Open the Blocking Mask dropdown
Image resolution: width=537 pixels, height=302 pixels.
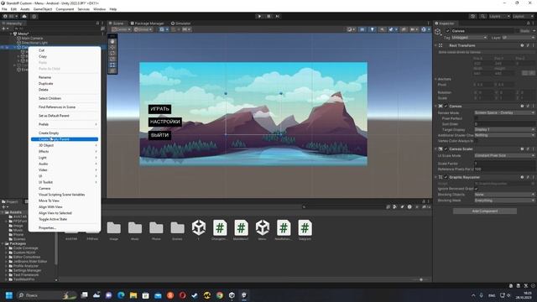click(x=504, y=200)
